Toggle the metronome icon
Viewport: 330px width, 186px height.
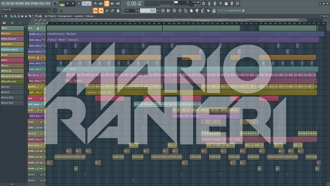point(95,4)
